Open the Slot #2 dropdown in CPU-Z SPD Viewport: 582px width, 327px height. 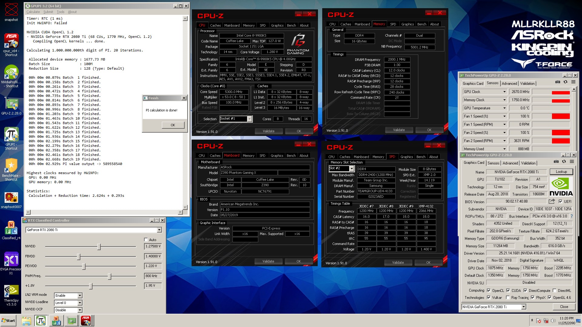coord(352,169)
